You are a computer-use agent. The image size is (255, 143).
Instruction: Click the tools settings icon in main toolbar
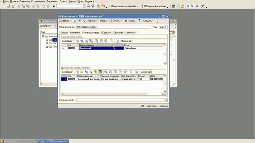[203, 6]
